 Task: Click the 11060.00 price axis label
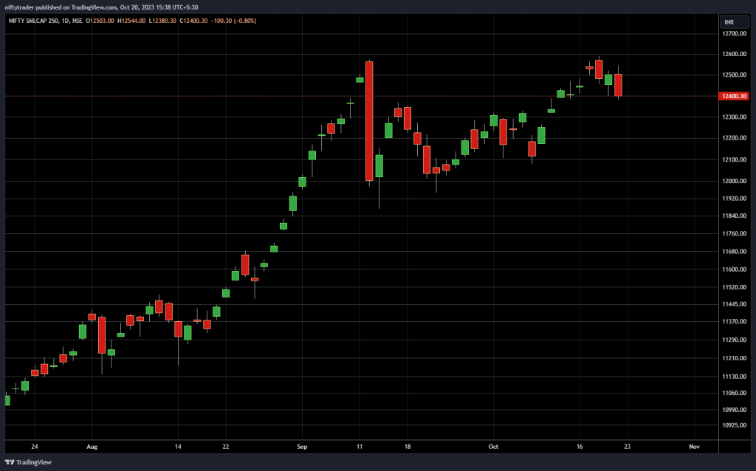735,393
